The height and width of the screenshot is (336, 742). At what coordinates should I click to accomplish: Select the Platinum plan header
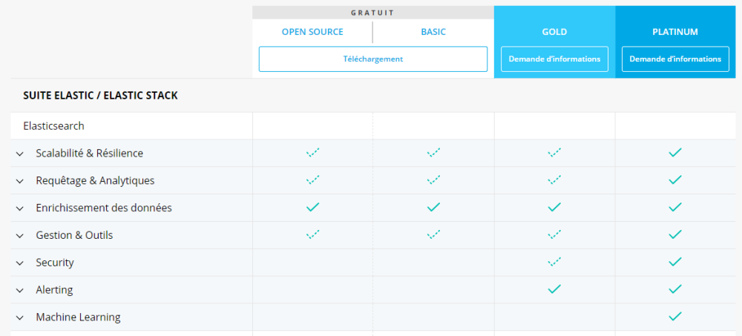tap(674, 32)
